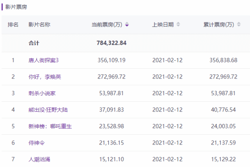This screenshot has height=167, width=250.
Task: Click the 排名 column header
Action: tap(13, 24)
